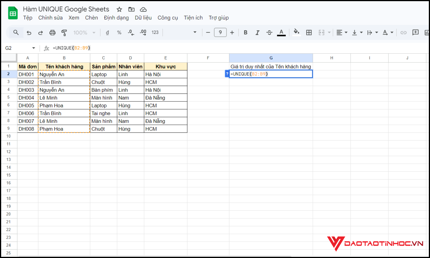This screenshot has height=258, width=430.
Task: Select the Paint format tool
Action: [x=64, y=32]
